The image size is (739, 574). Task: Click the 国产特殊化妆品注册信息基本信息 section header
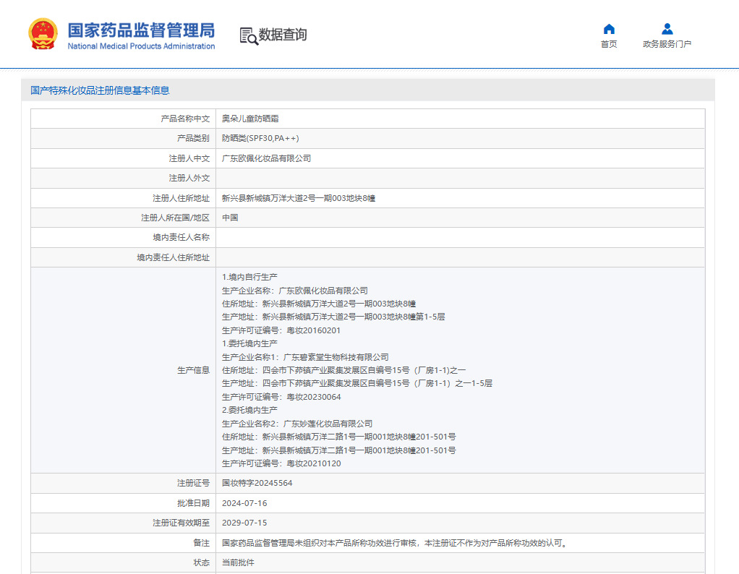click(x=100, y=90)
